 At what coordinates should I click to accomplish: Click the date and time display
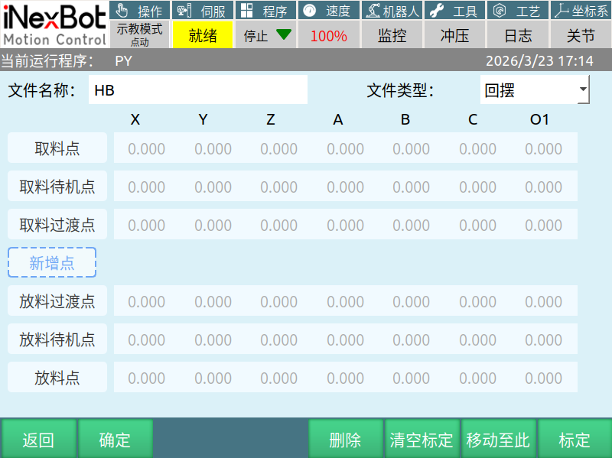tap(539, 61)
